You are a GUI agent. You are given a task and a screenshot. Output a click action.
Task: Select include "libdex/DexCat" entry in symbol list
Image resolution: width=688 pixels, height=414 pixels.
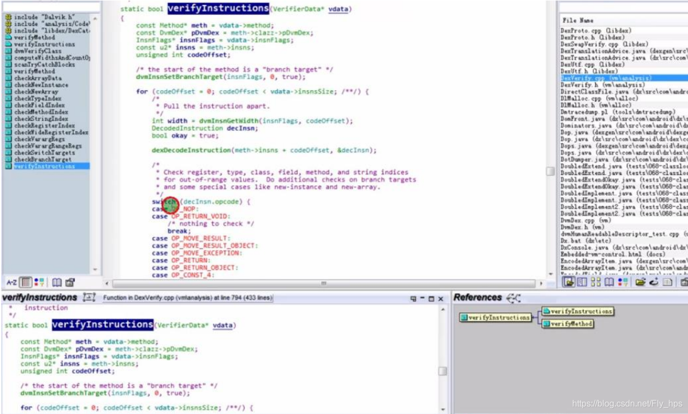[x=48, y=31]
